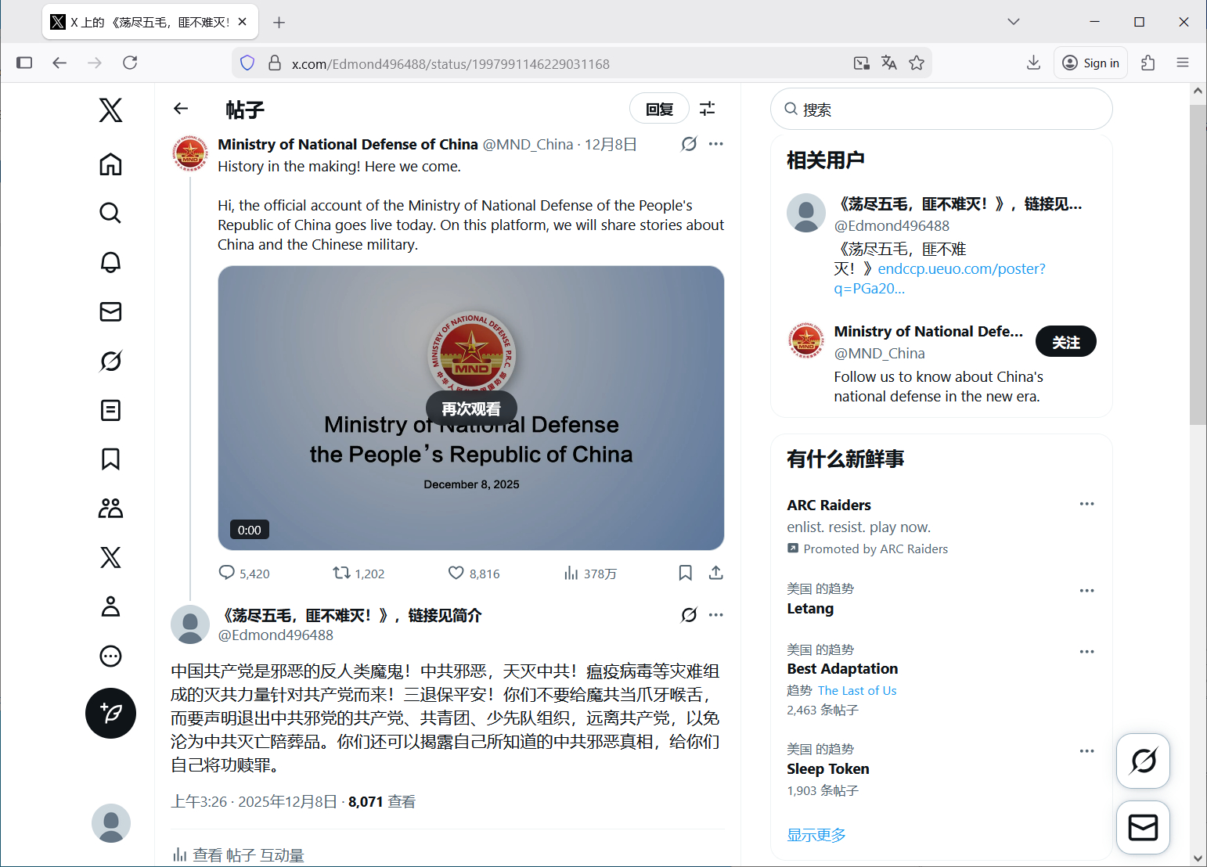Open Notifications bell in sidebar
The height and width of the screenshot is (867, 1207).
110,262
